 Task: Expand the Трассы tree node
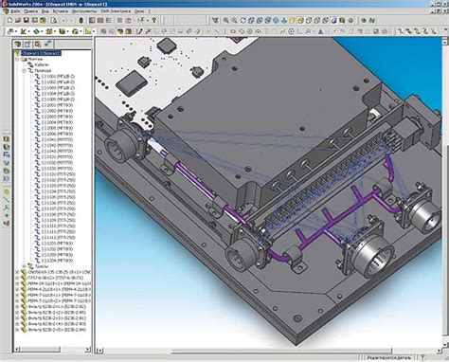[24, 266]
